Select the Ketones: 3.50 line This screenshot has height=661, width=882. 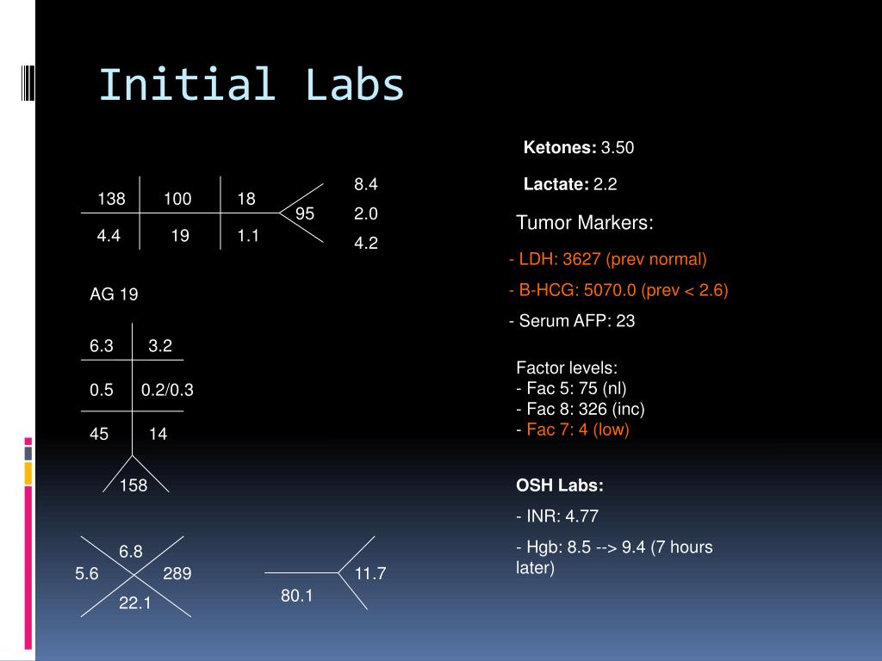578,147
